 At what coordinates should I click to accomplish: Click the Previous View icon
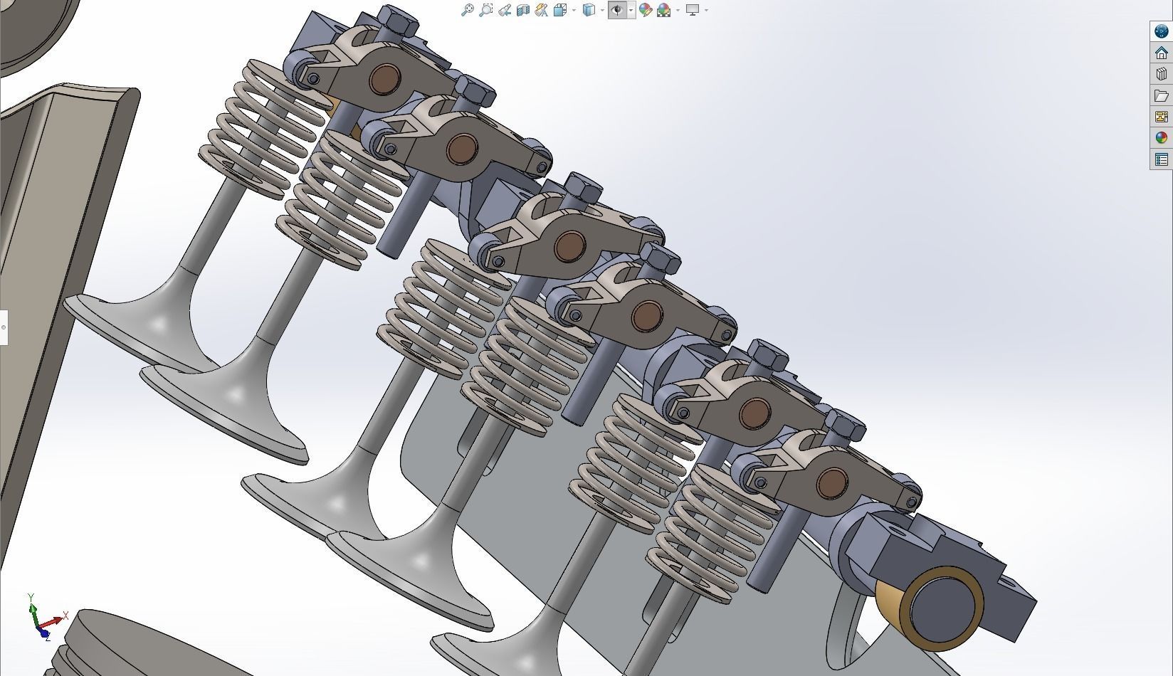[505, 10]
